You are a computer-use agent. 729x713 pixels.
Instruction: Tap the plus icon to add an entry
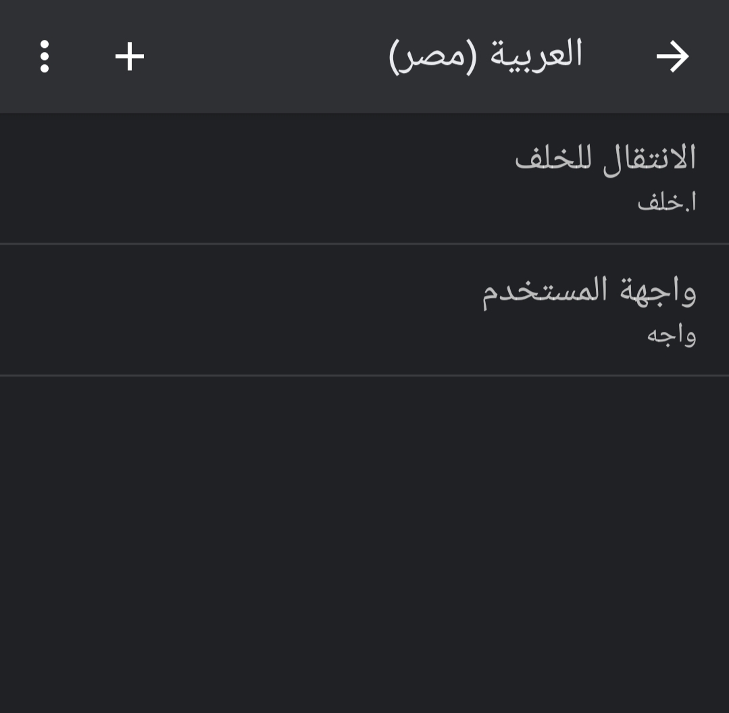(130, 57)
